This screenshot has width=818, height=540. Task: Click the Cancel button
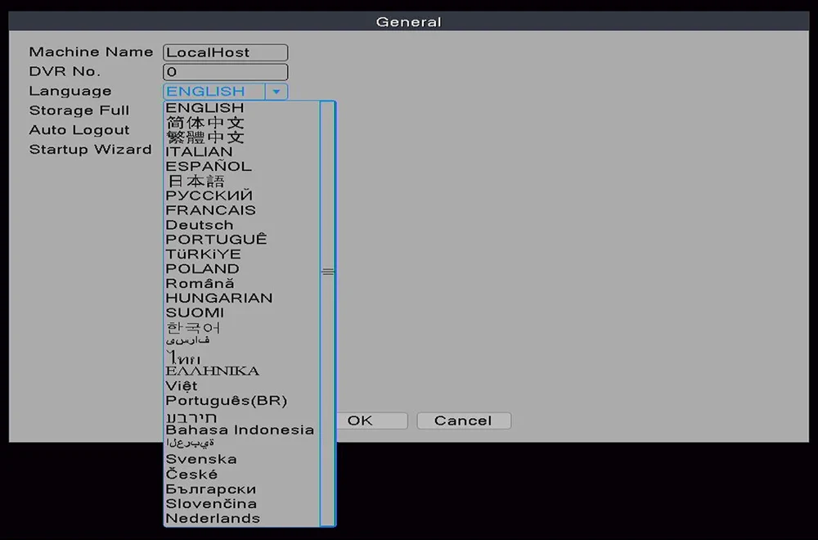click(464, 421)
